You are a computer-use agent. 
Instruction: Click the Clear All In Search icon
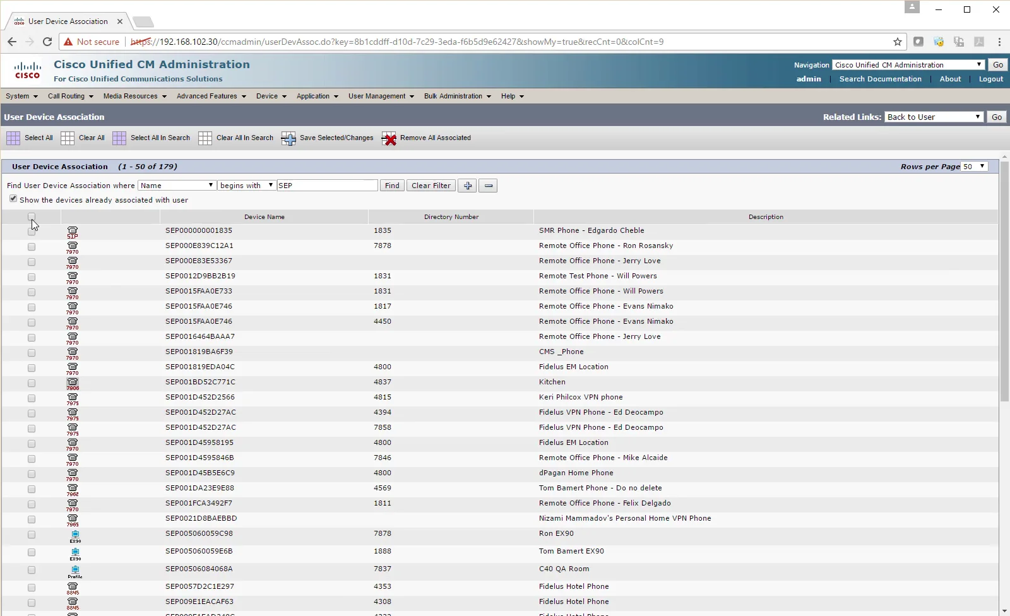coord(205,138)
